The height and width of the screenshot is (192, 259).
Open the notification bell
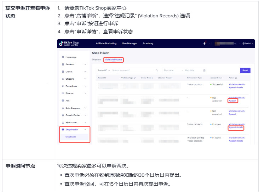point(205,43)
